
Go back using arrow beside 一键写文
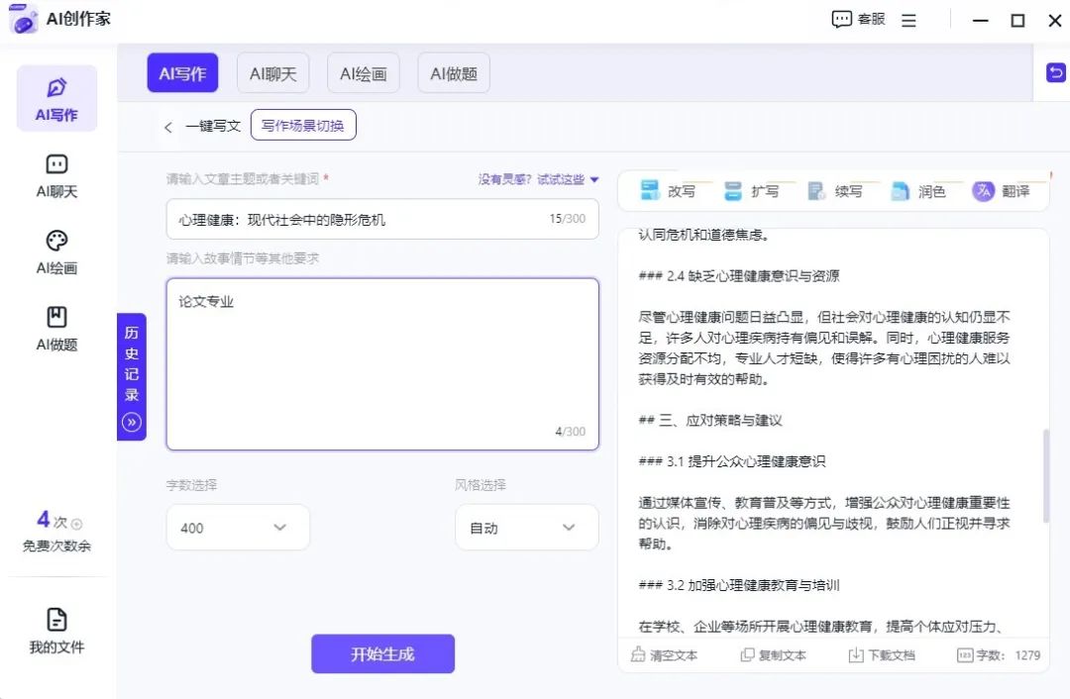pyautogui.click(x=167, y=127)
